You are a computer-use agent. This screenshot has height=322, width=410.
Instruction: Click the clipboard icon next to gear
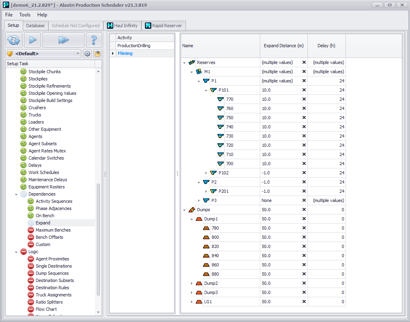point(97,54)
